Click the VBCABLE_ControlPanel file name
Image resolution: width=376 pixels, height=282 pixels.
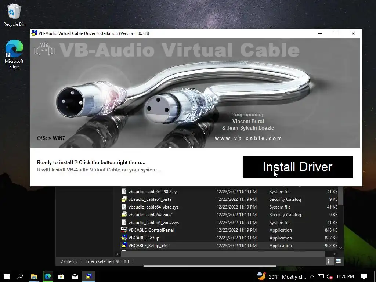(151, 230)
